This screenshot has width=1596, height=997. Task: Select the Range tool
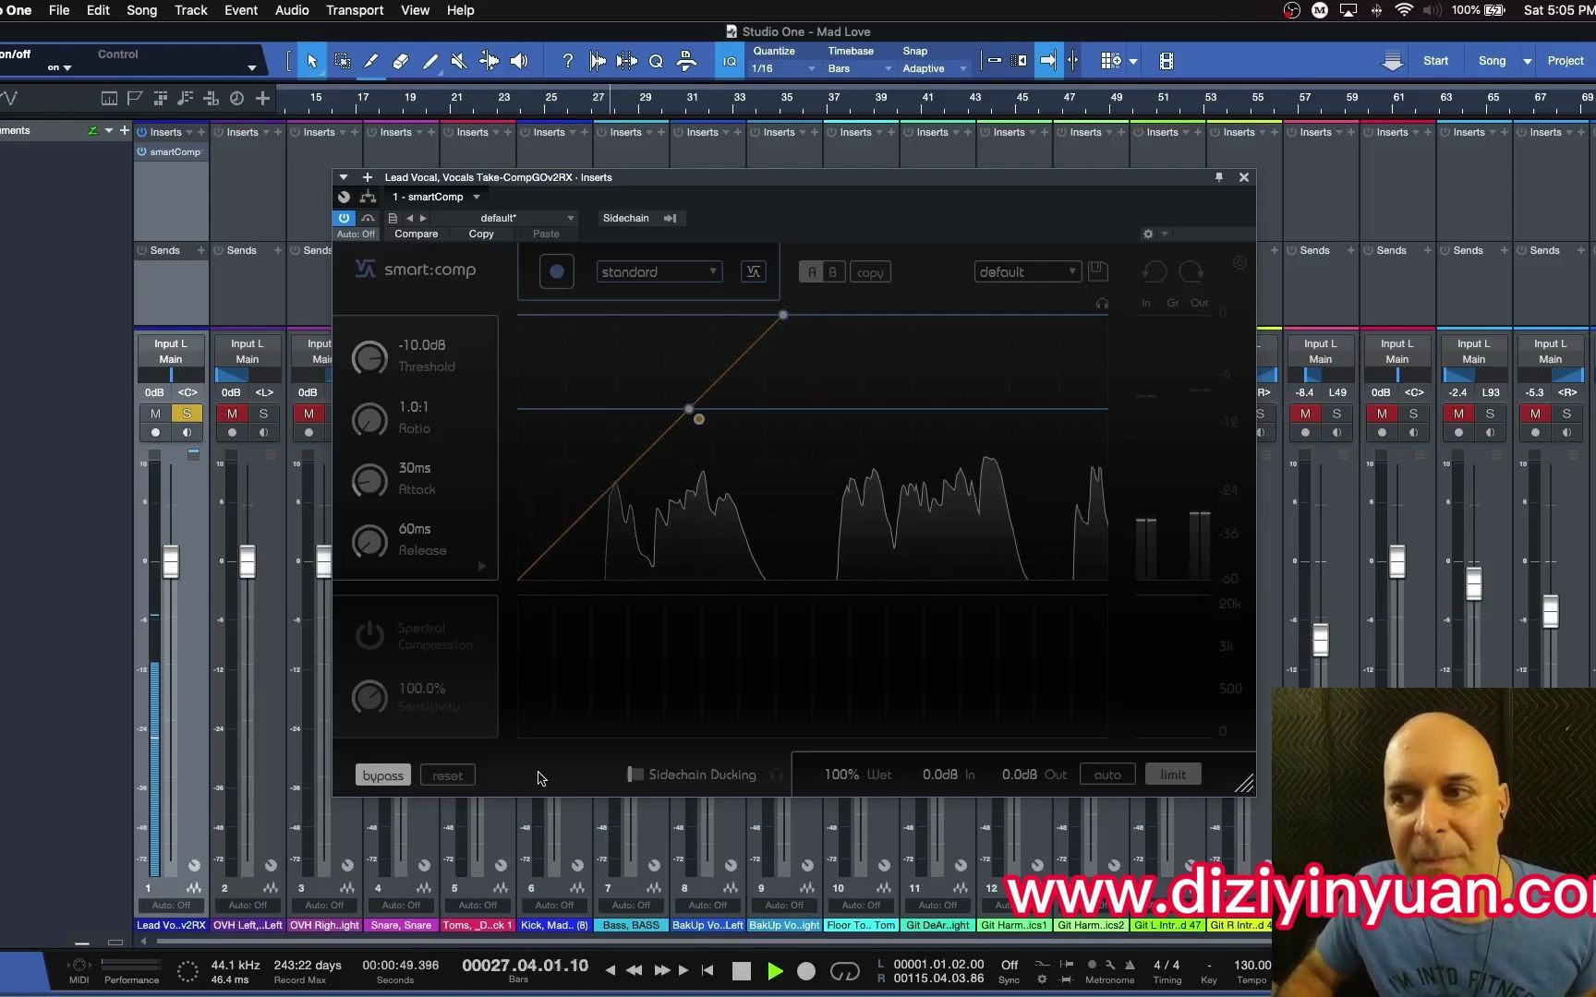tap(342, 61)
